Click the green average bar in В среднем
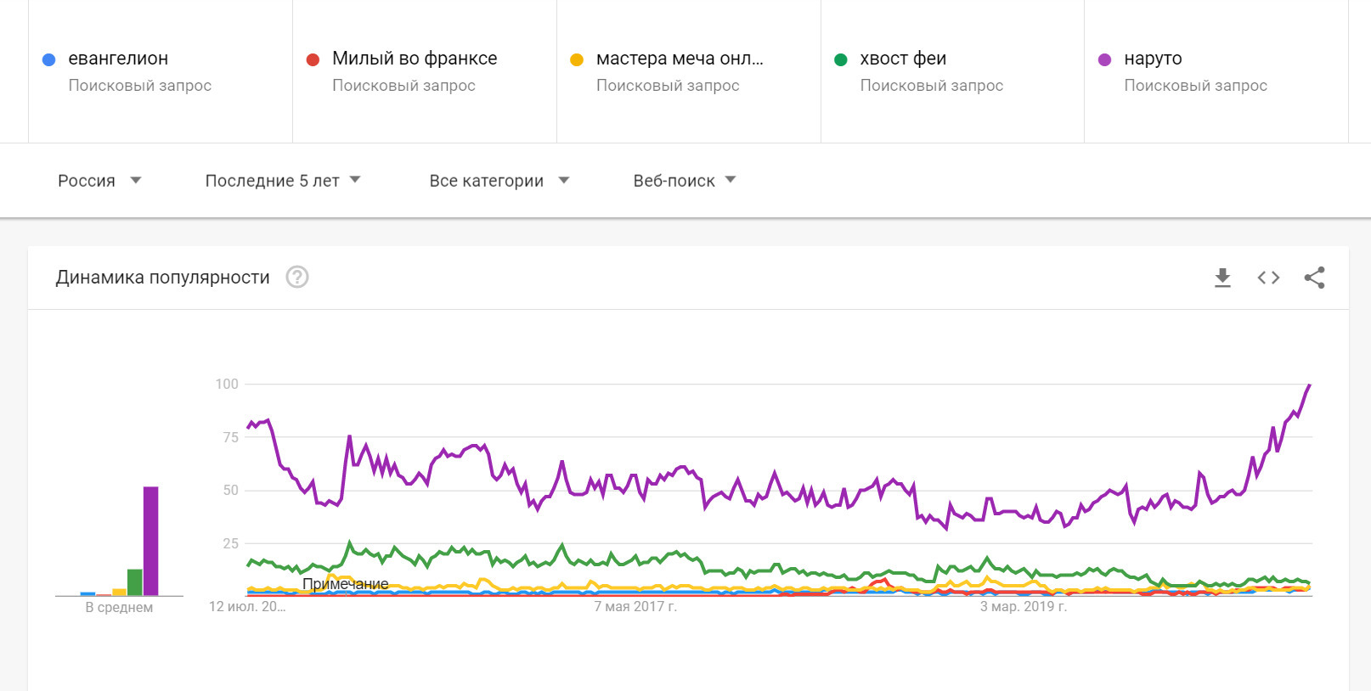 [134, 582]
